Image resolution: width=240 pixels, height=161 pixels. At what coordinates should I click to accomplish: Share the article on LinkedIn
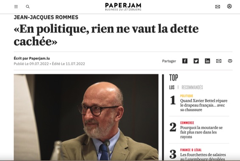click(x=207, y=61)
